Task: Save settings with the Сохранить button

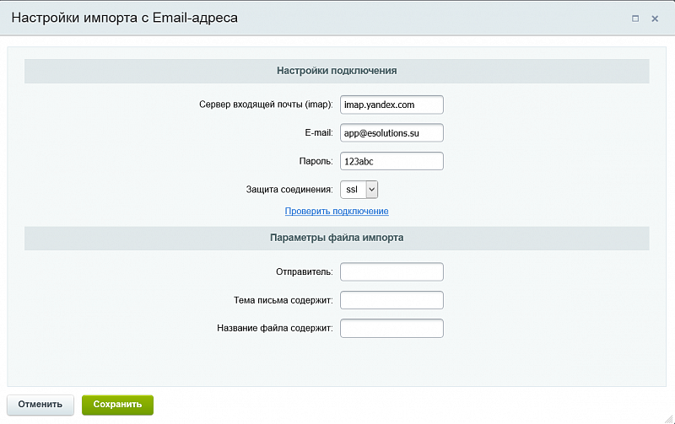Action: 117,405
